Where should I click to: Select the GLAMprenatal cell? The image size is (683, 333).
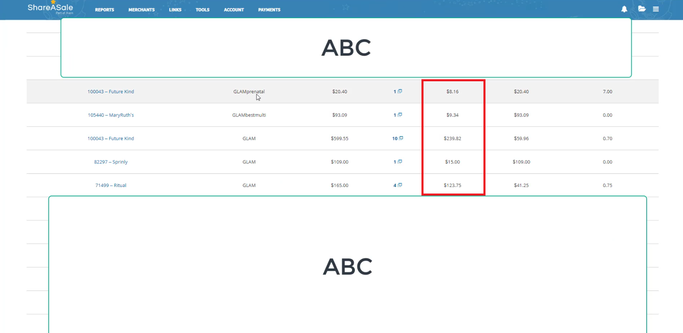[x=249, y=92]
